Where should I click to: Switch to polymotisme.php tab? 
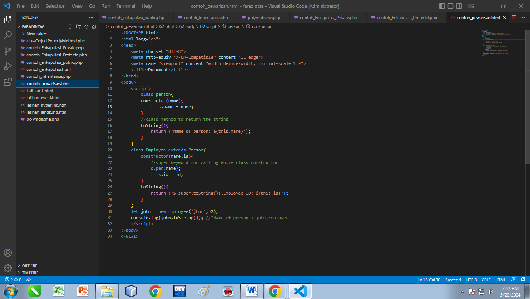[x=263, y=18]
